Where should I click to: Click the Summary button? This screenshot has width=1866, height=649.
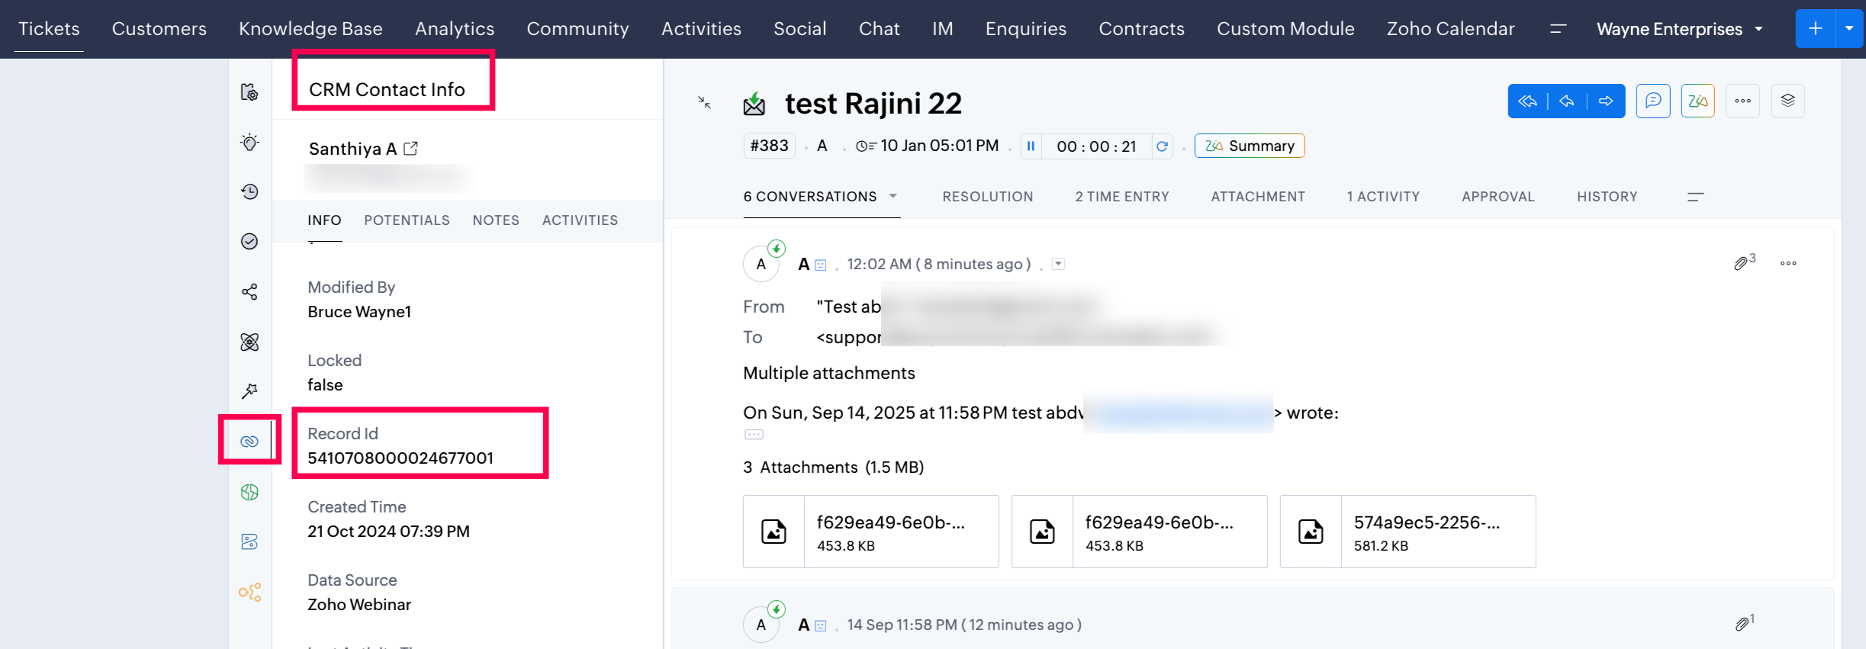point(1250,146)
